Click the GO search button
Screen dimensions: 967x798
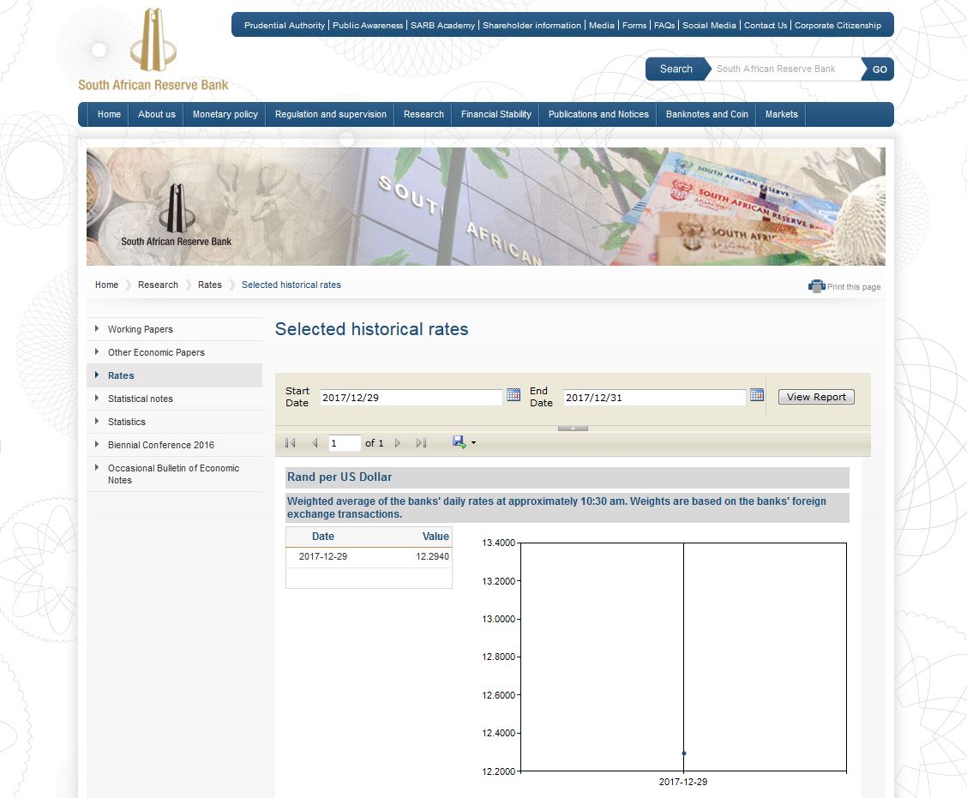tap(879, 69)
